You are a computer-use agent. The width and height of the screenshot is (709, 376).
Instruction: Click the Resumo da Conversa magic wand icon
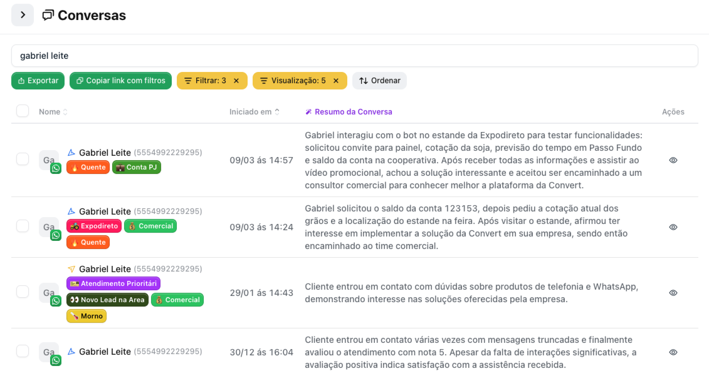(308, 112)
